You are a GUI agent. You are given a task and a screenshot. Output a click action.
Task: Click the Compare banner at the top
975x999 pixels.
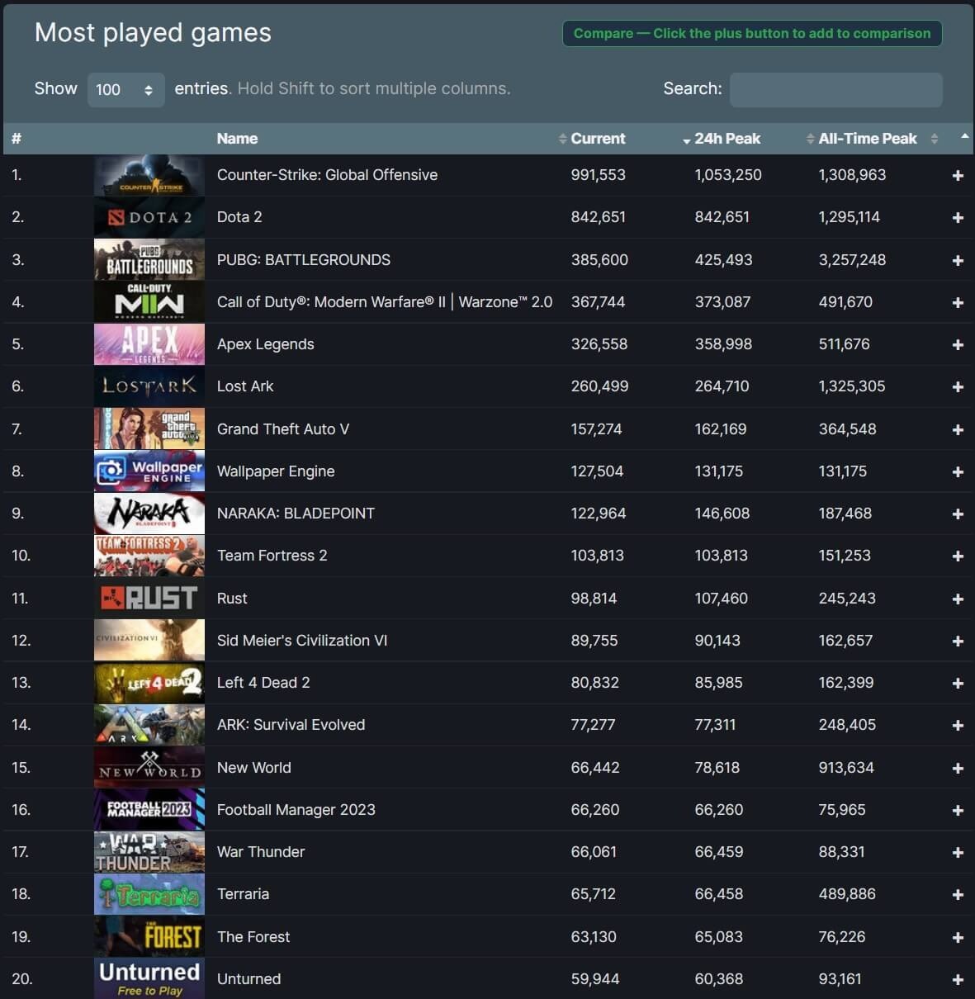751,33
